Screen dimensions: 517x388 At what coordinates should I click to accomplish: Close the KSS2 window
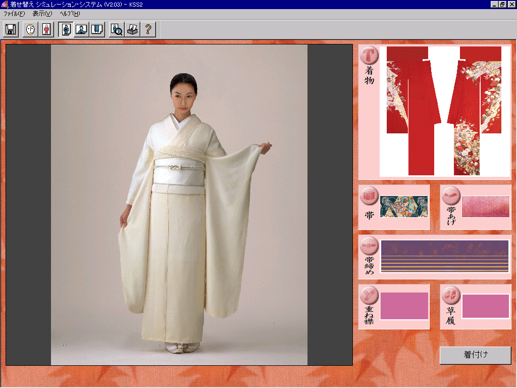click(511, 4)
